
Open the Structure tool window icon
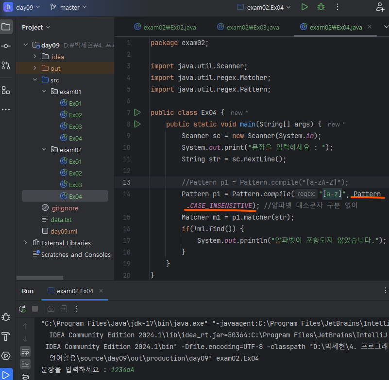(x=6, y=90)
